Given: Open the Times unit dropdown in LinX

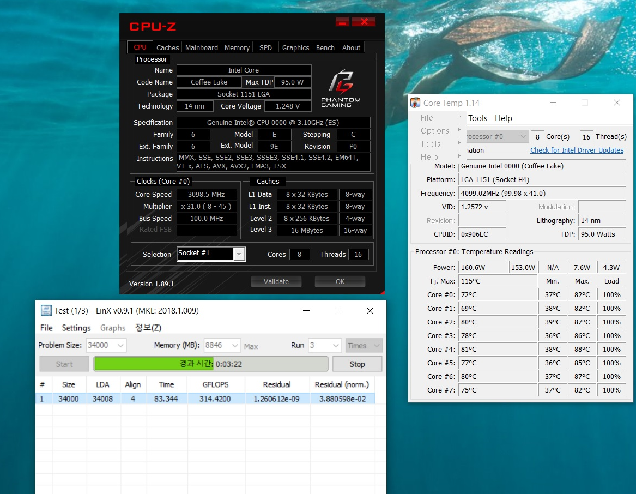Looking at the screenshot, I should [364, 346].
